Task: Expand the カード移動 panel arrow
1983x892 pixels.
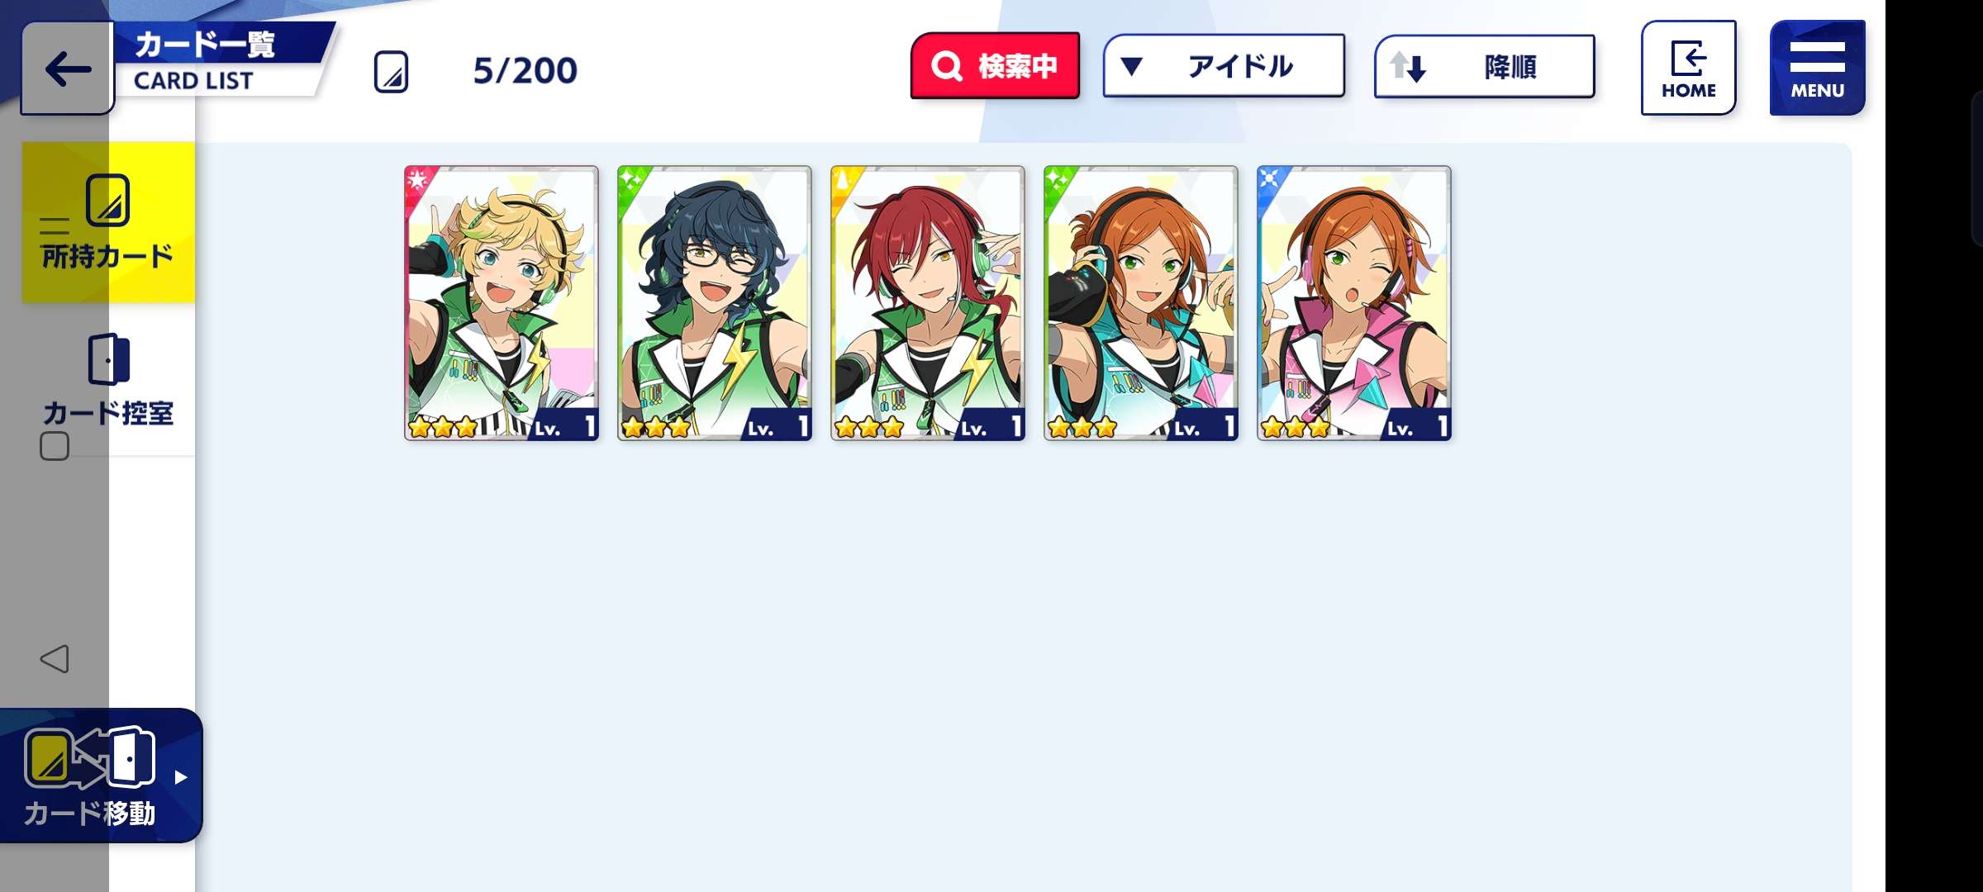Action: [181, 777]
